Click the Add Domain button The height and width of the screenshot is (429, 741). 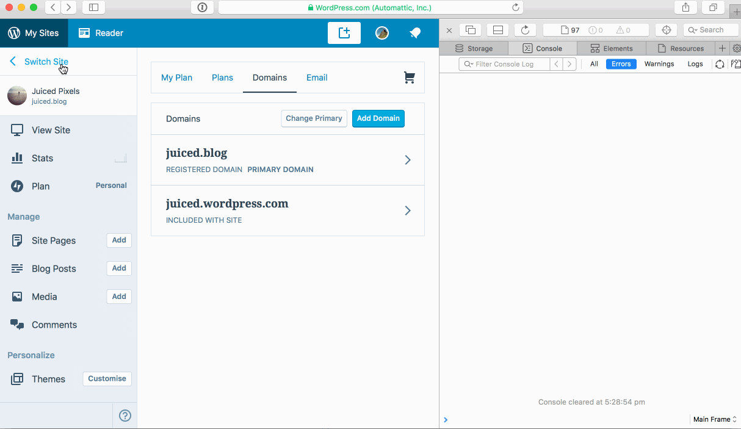[378, 118]
